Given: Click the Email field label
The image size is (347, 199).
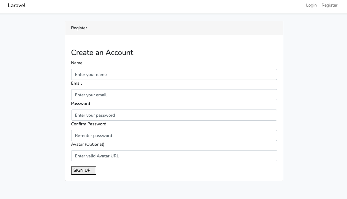Looking at the screenshot, I should [x=76, y=83].
